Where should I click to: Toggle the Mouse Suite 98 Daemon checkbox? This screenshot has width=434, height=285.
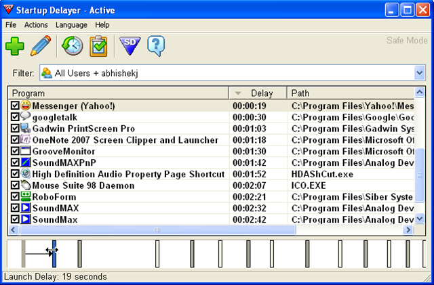click(x=15, y=185)
